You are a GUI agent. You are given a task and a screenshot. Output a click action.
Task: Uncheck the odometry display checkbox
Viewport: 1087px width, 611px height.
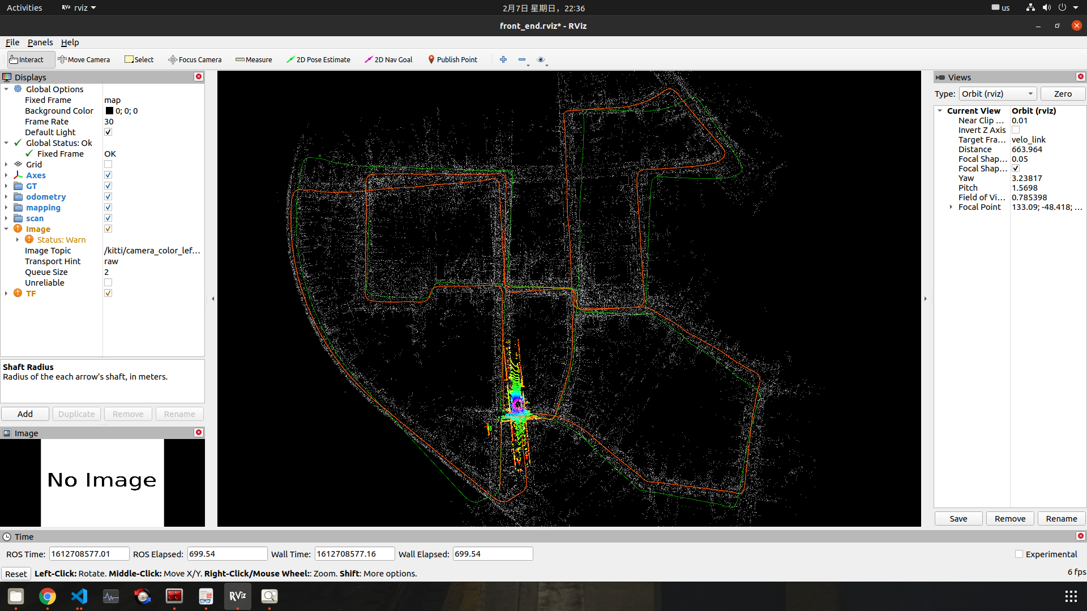point(108,197)
